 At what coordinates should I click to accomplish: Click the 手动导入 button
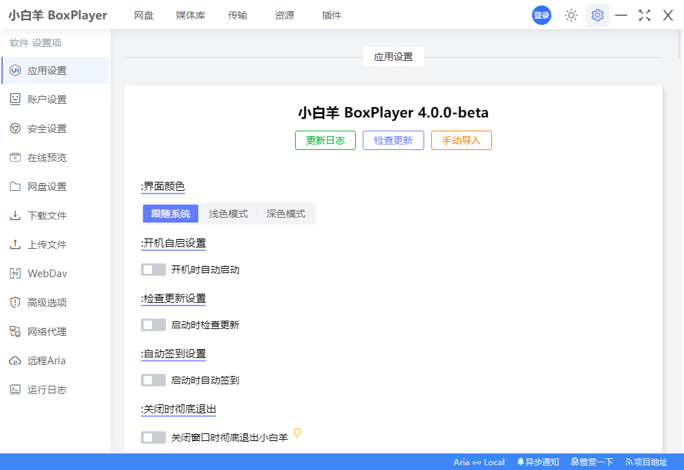(461, 140)
